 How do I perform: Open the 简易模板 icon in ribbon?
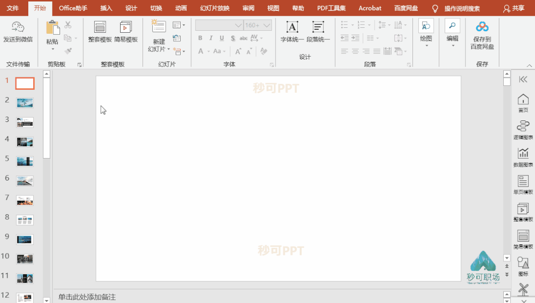pyautogui.click(x=126, y=27)
